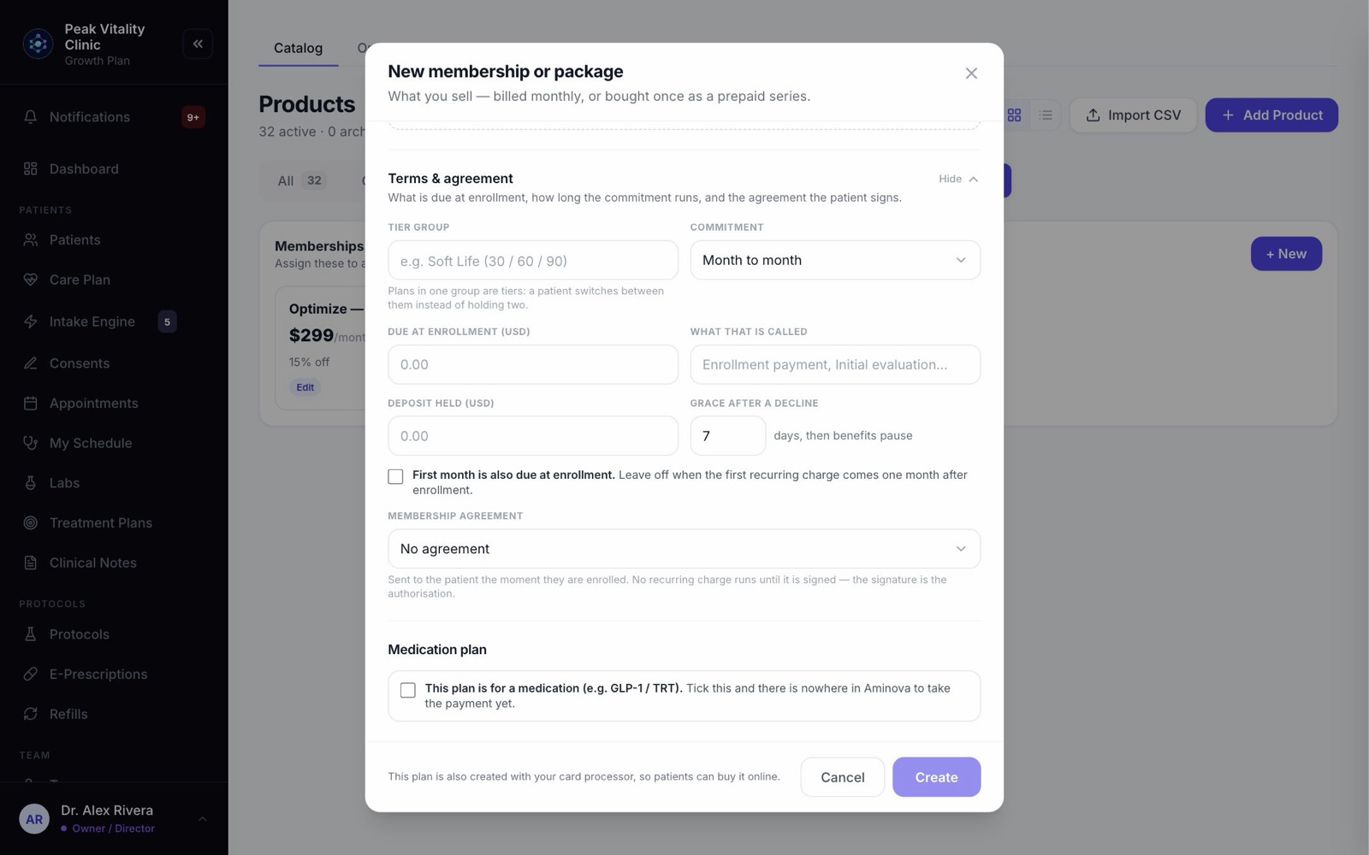This screenshot has width=1369, height=855.
Task: Collapse the sidebar with the double-chevron icon
Action: point(198,44)
